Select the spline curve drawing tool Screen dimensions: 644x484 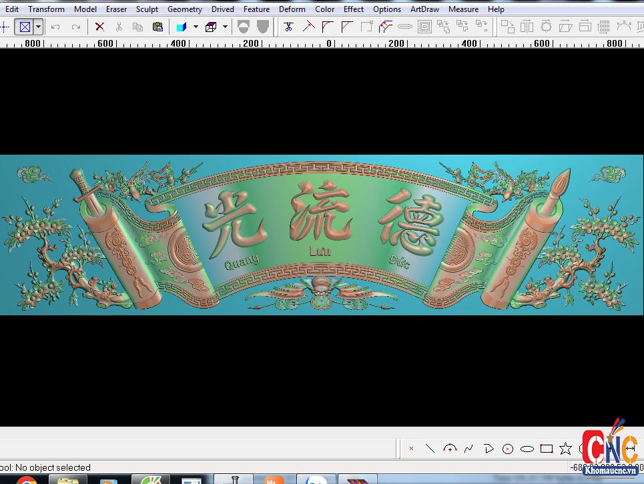468,449
